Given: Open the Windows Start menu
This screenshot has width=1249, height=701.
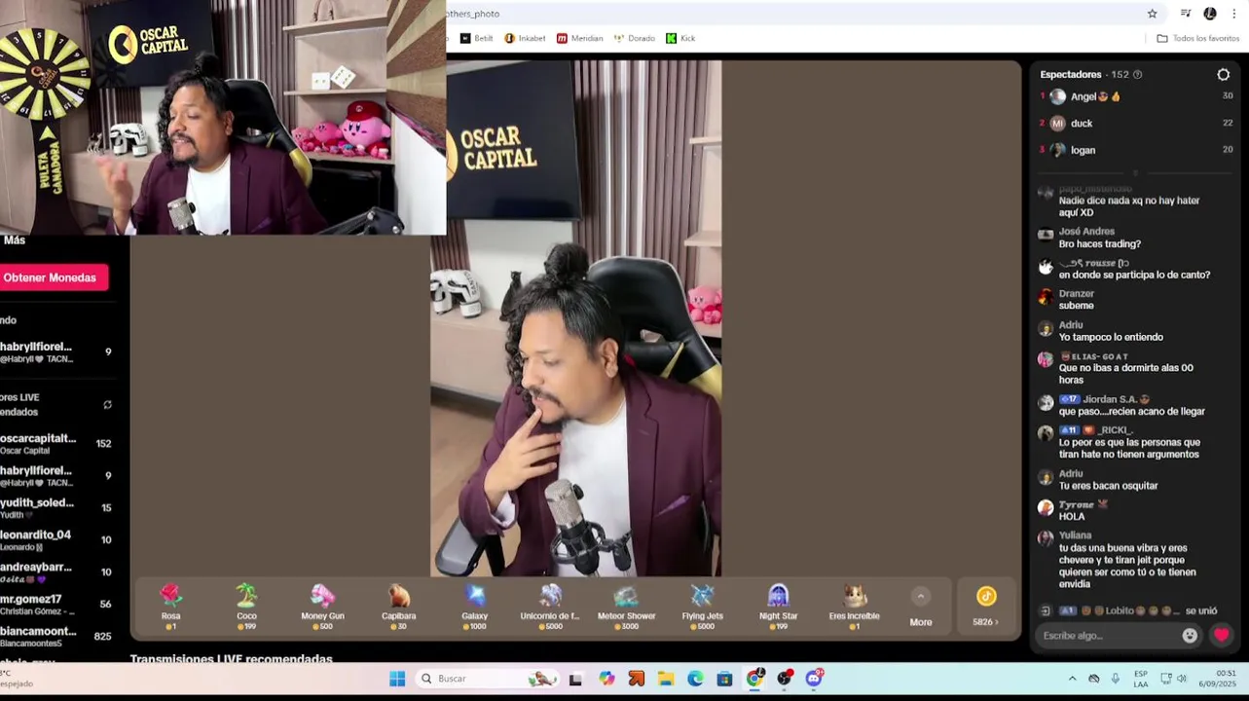Looking at the screenshot, I should (397, 679).
